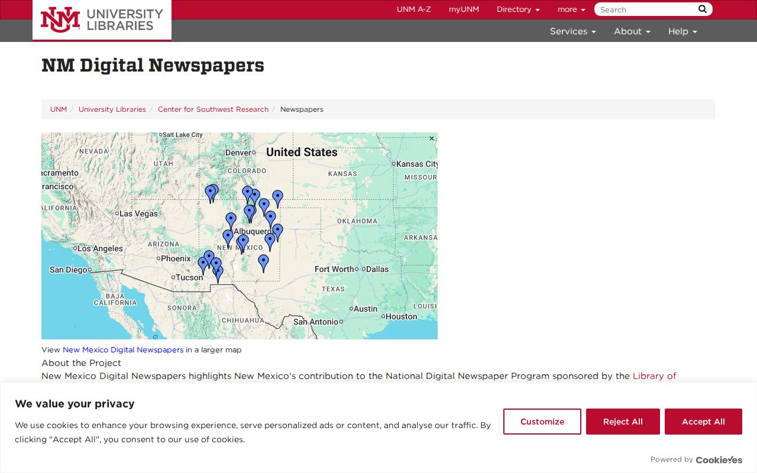Click the Customize cookies button
Viewport: 757px width, 473px height.
[542, 422]
